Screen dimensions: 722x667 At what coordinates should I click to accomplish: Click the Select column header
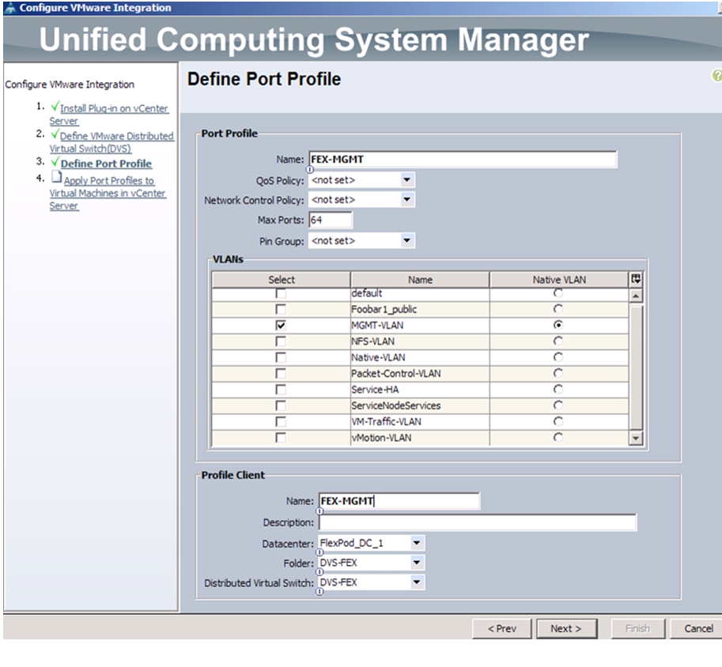click(x=282, y=280)
